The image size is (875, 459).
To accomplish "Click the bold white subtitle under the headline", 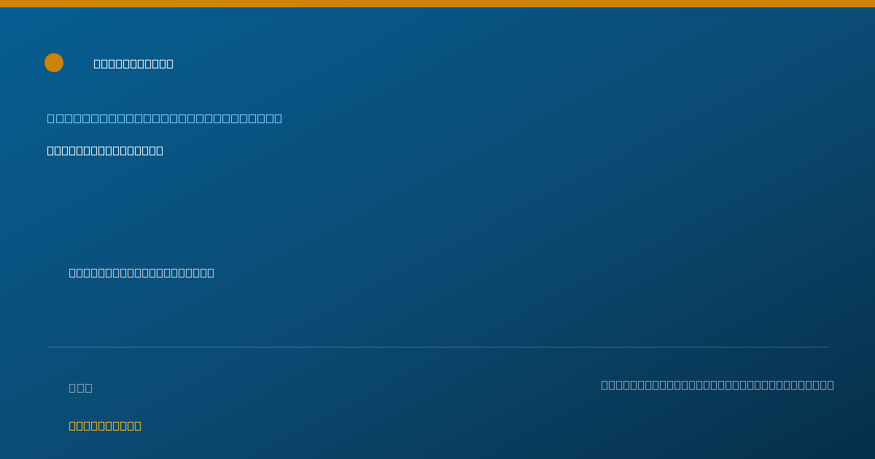I will tap(105, 151).
